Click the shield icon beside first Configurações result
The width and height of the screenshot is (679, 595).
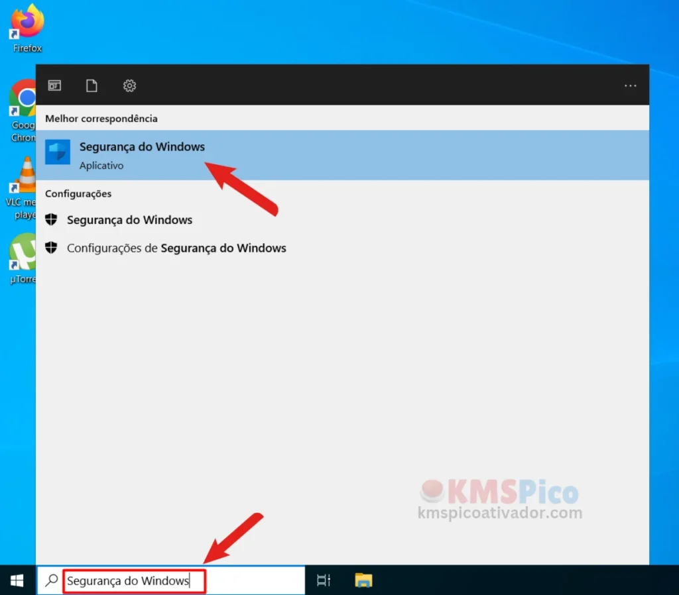pos(51,219)
